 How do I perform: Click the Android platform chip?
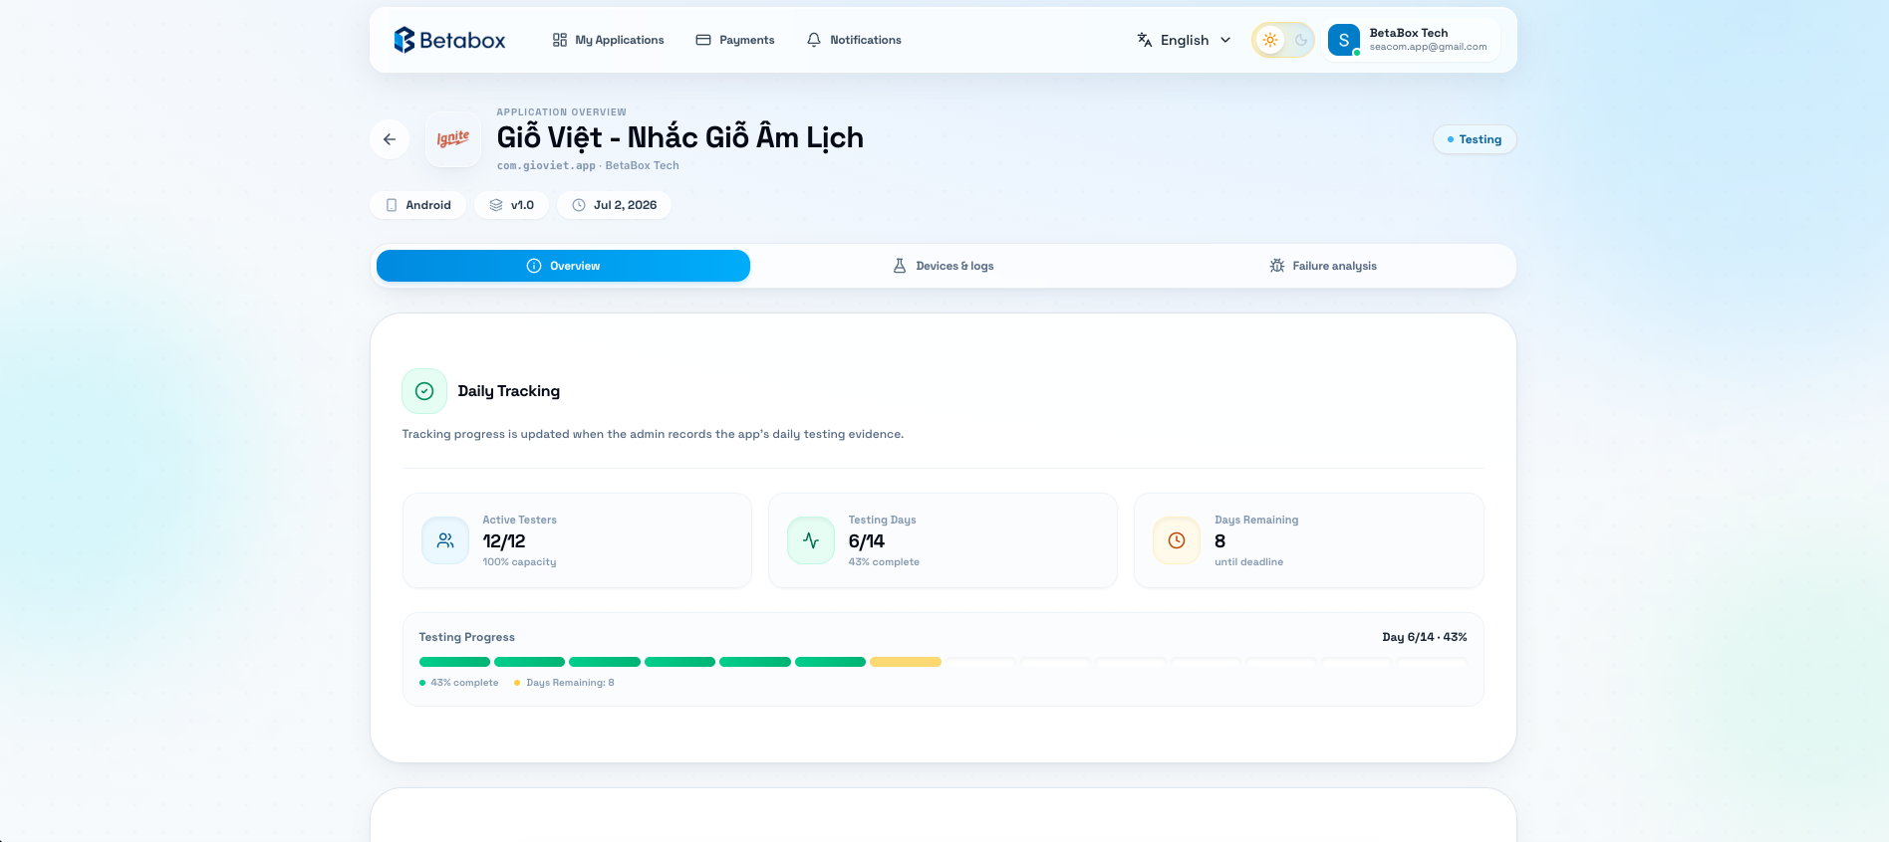(x=418, y=205)
